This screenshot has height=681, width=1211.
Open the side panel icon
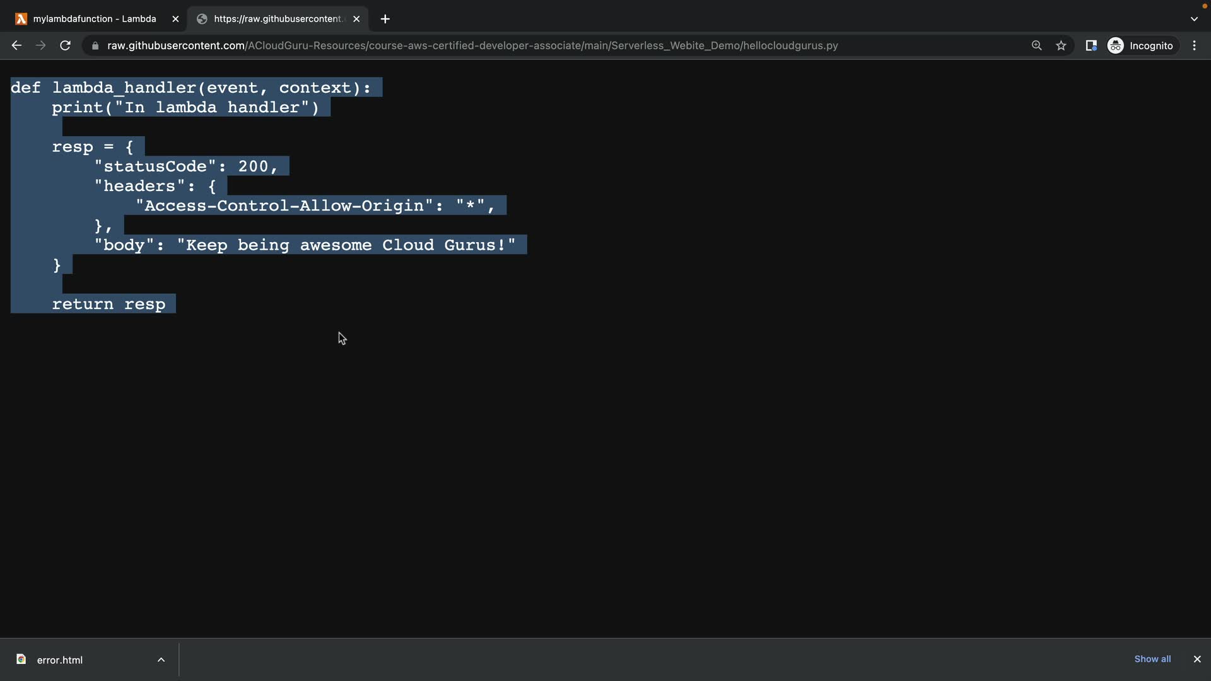[1091, 45]
